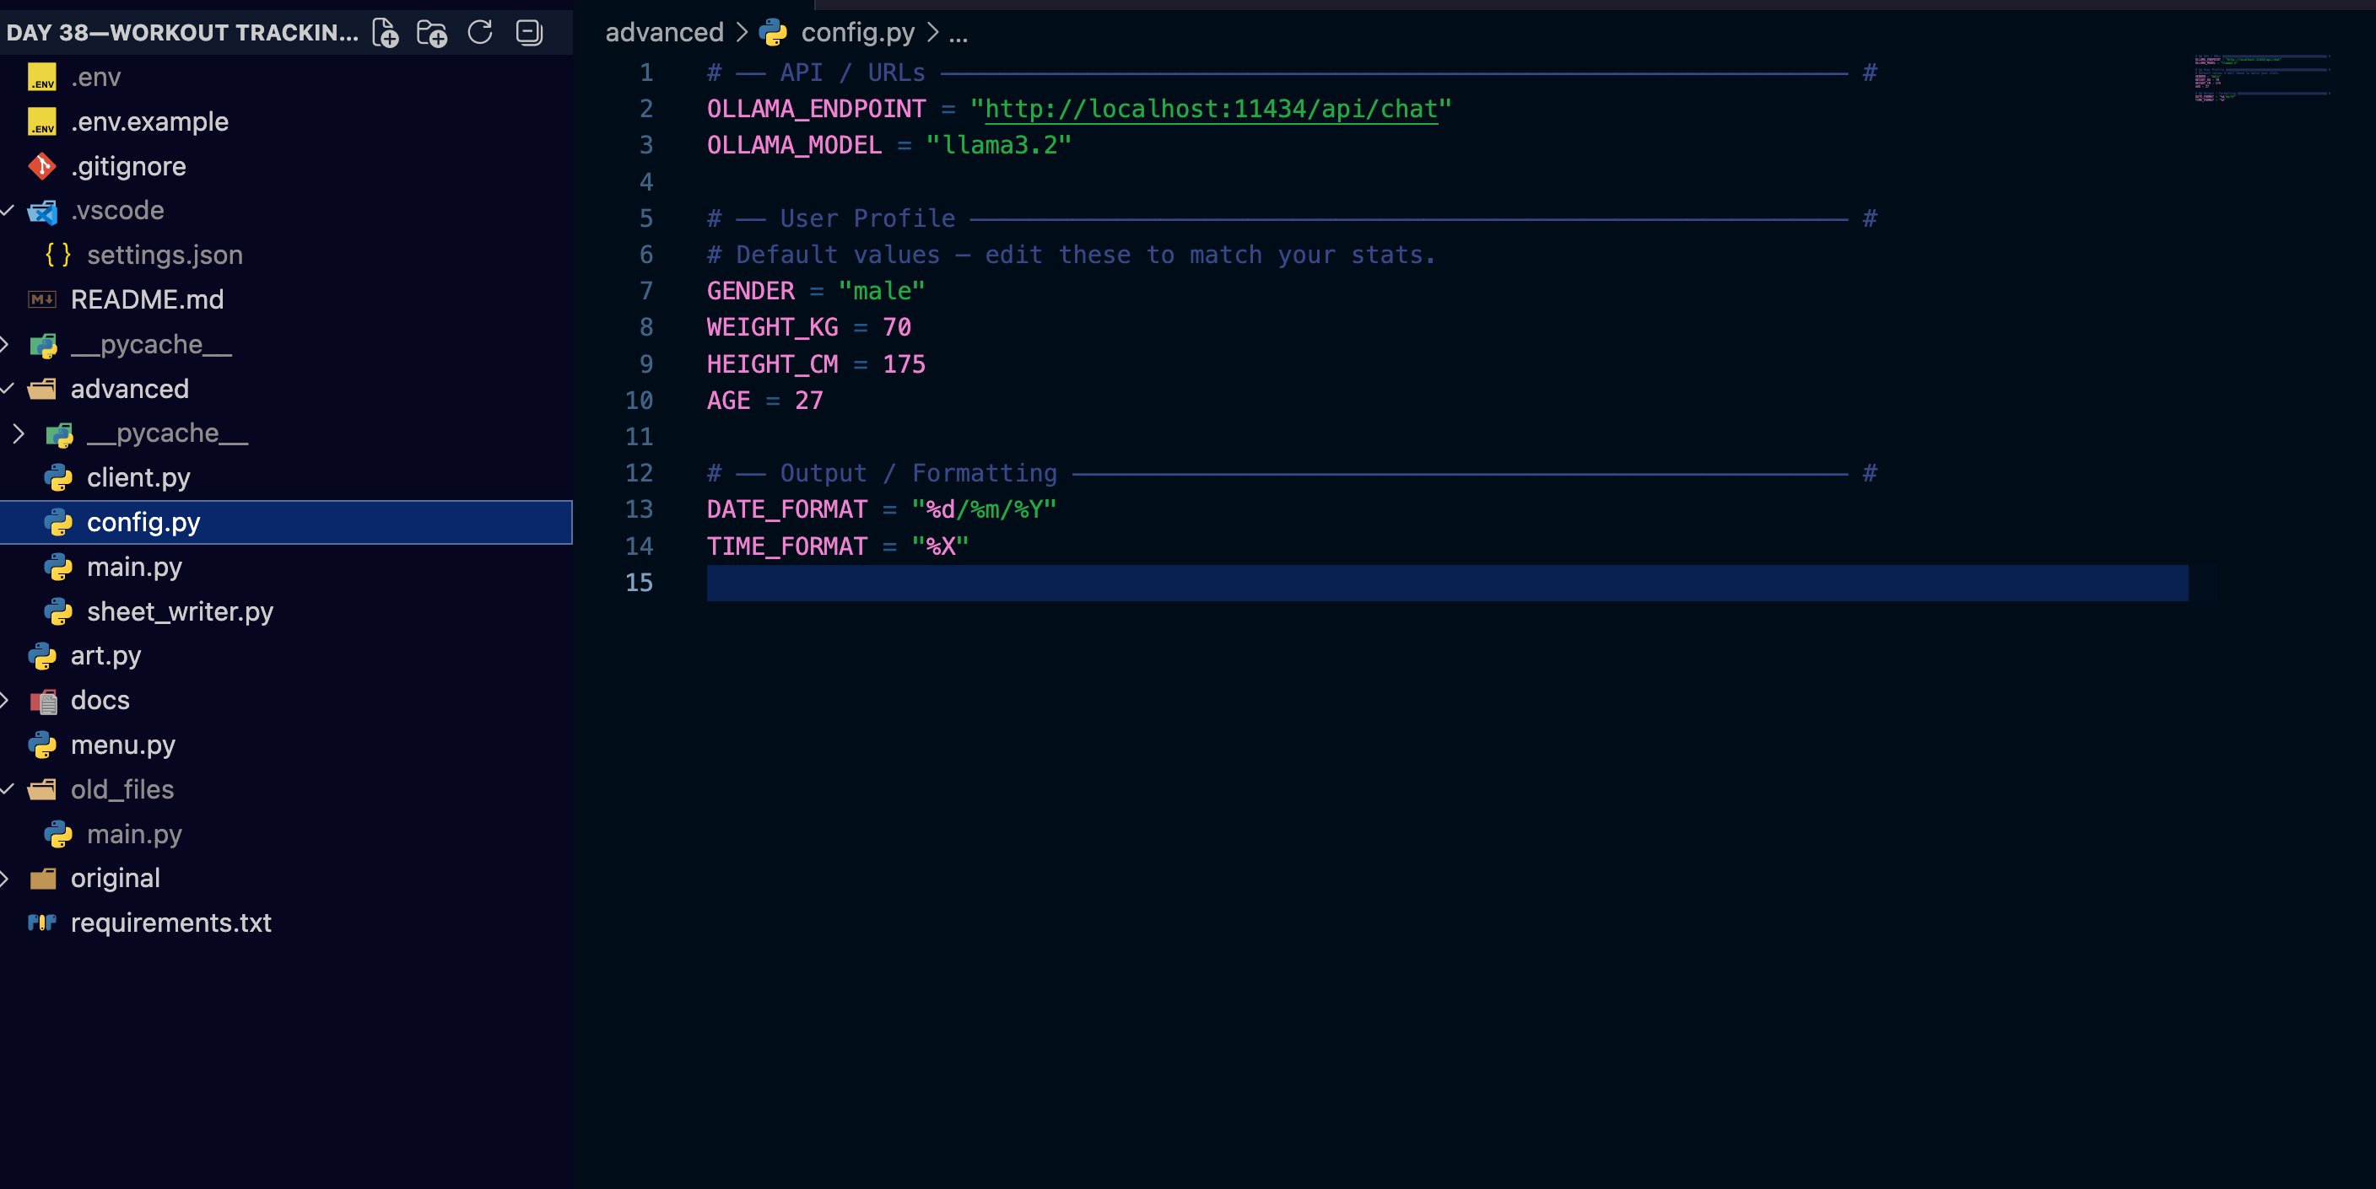
Task: Open art.py
Action: [286, 656]
